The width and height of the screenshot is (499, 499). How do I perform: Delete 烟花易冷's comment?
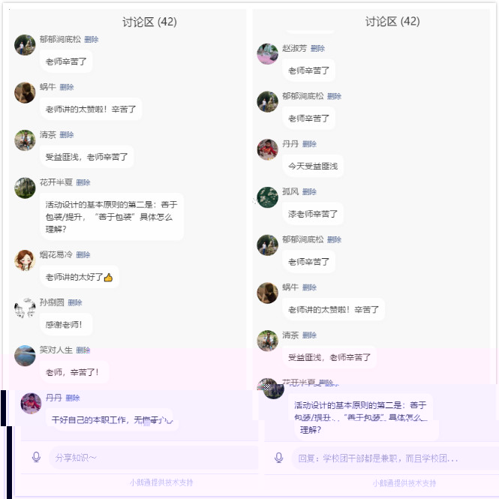(83, 255)
